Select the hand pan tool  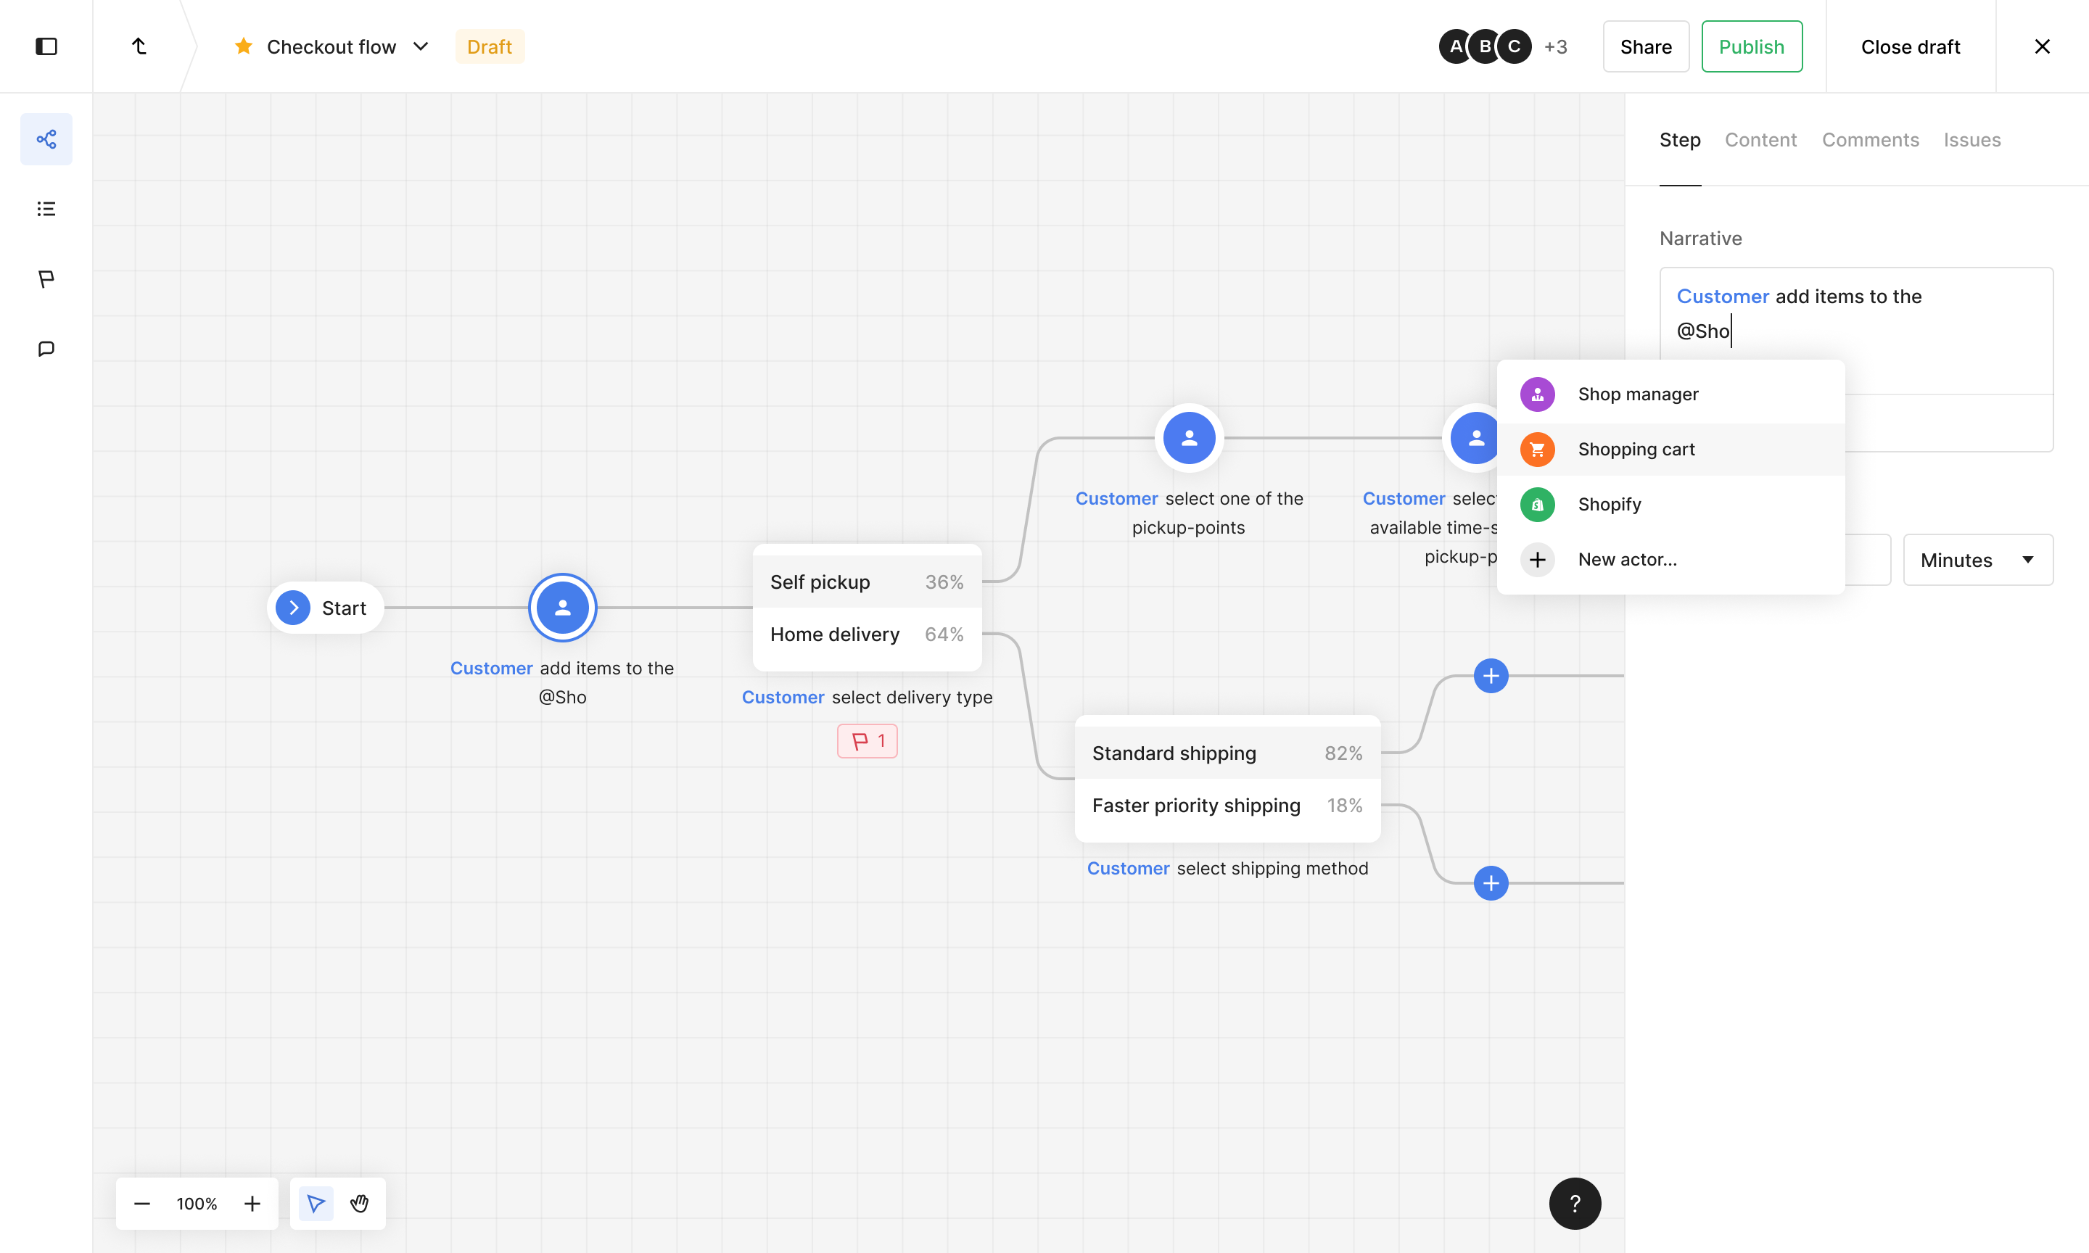(360, 1203)
